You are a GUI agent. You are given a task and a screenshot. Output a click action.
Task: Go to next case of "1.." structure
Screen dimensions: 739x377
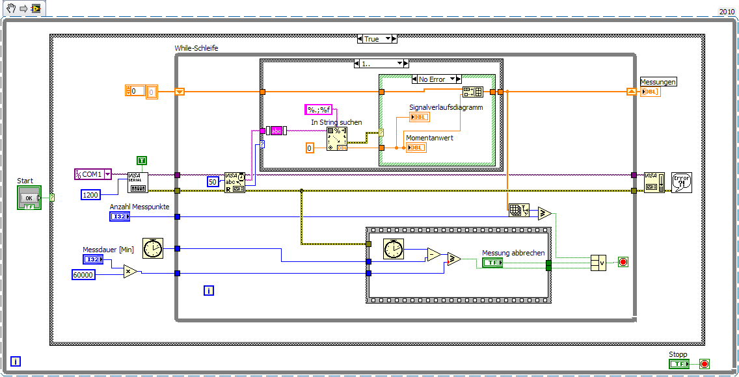tap(406, 63)
